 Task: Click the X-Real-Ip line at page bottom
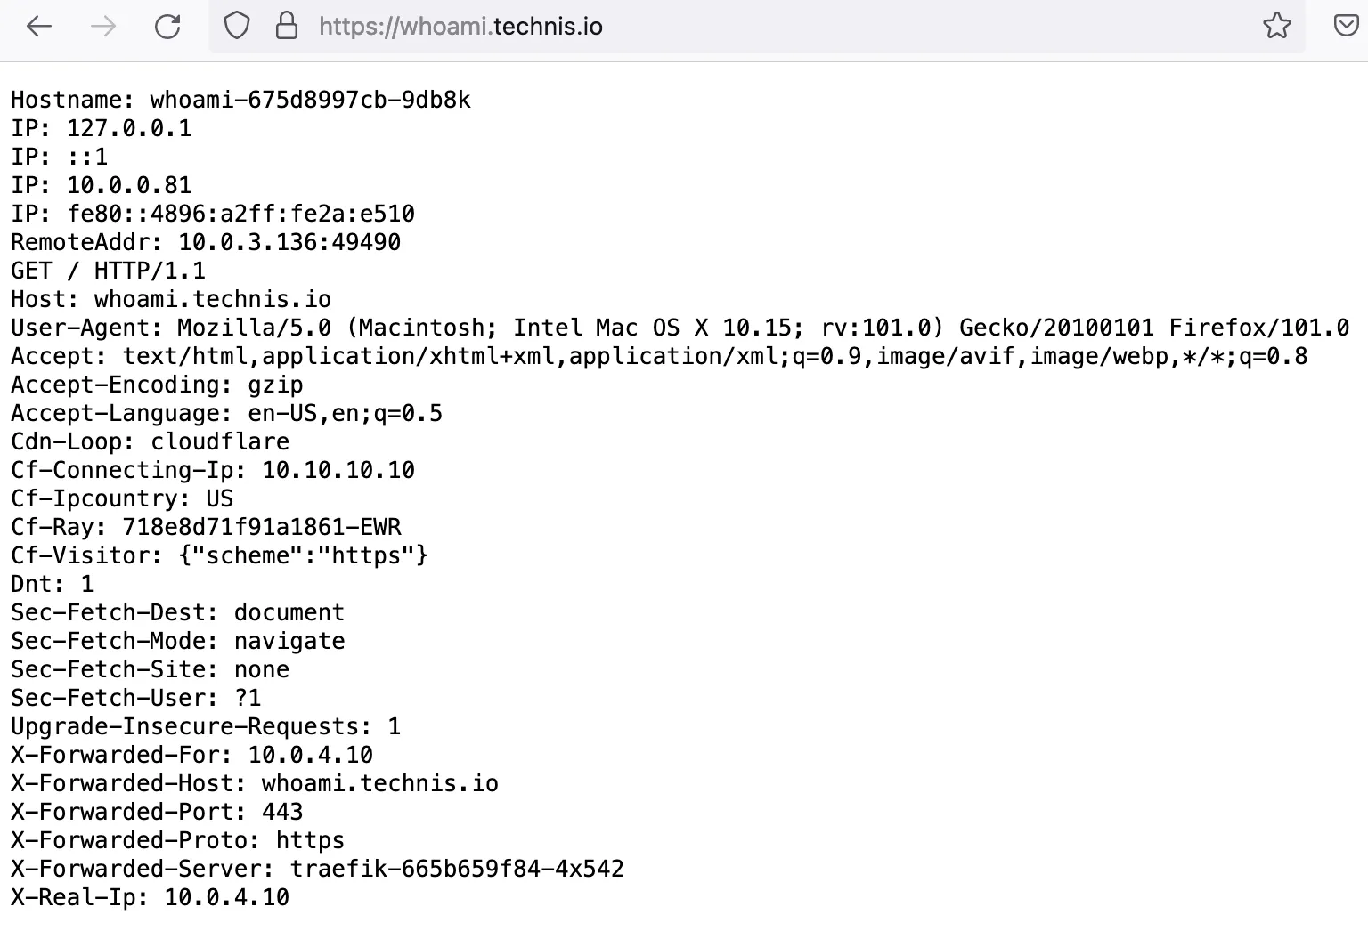pos(150,897)
